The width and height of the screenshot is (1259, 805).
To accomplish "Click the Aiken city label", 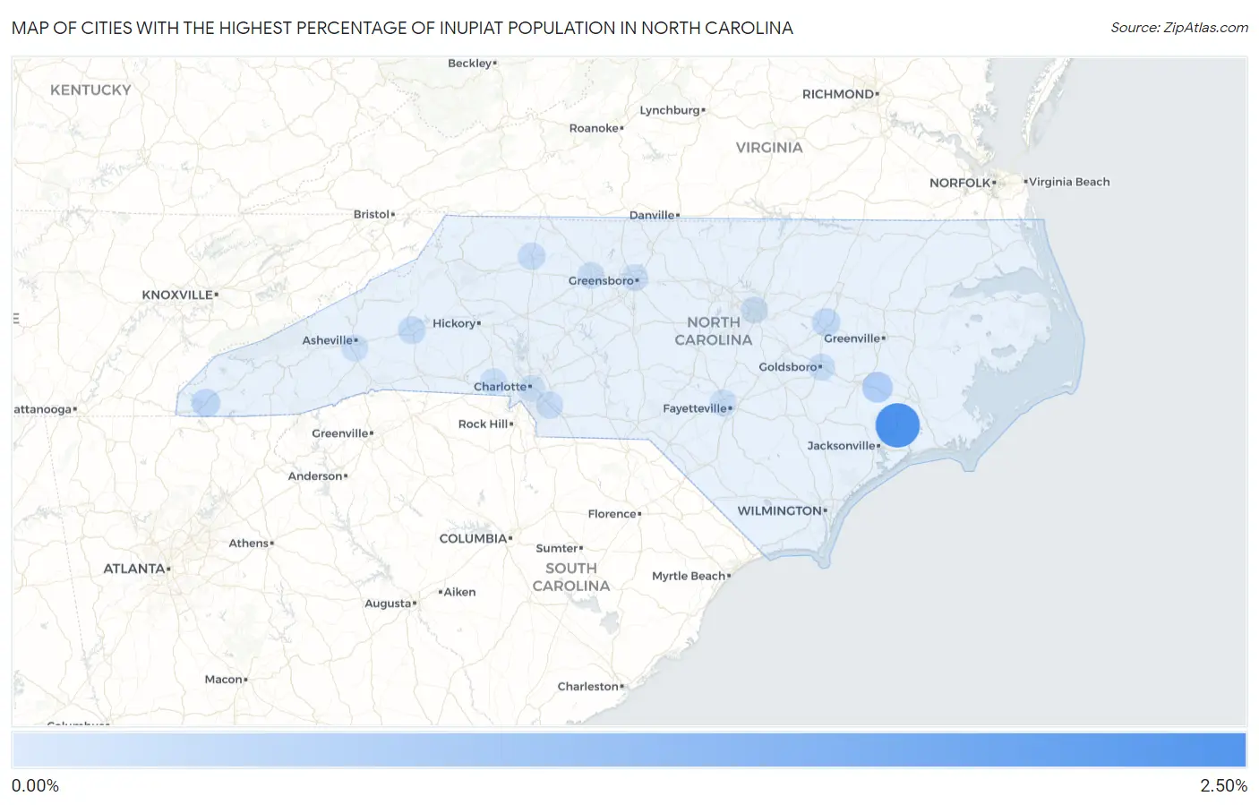I will (x=460, y=592).
